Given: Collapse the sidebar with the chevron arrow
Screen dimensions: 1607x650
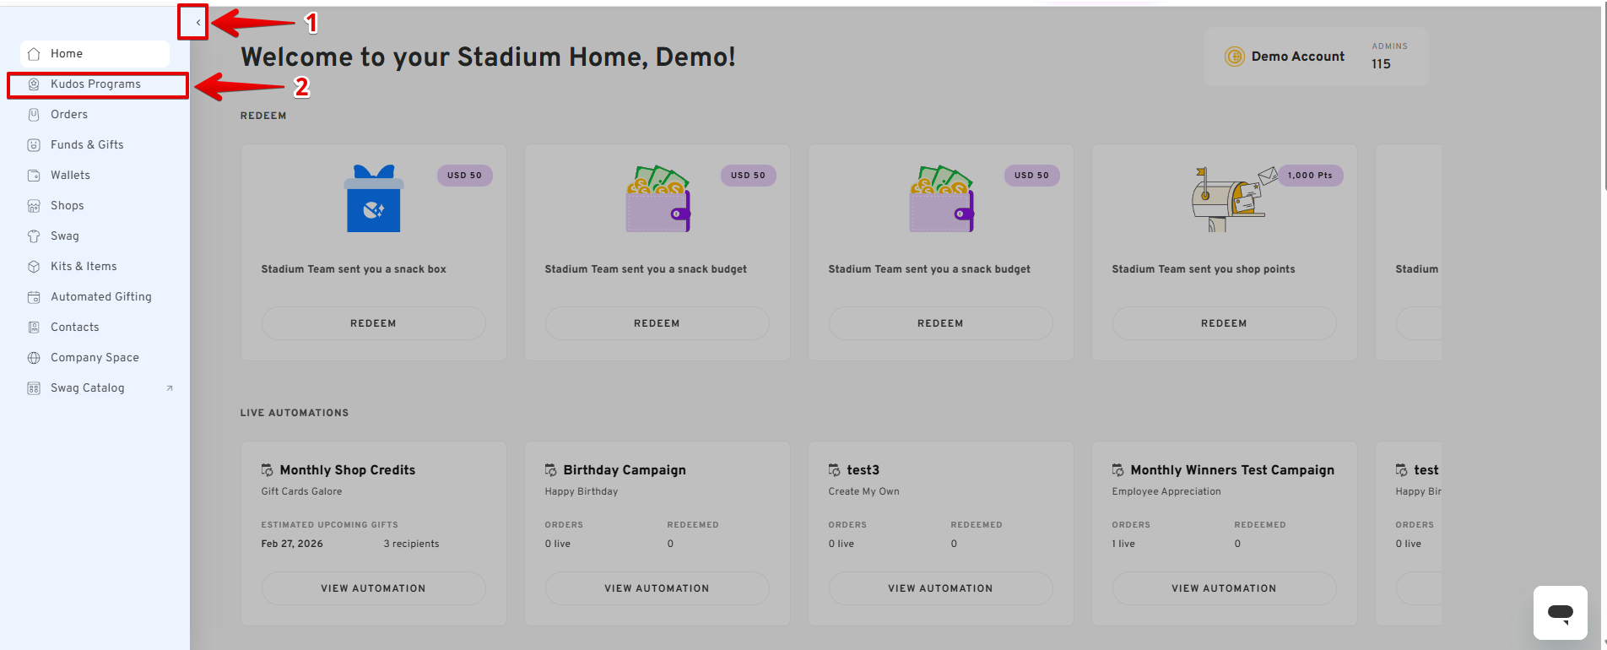Looking at the screenshot, I should 197,23.
